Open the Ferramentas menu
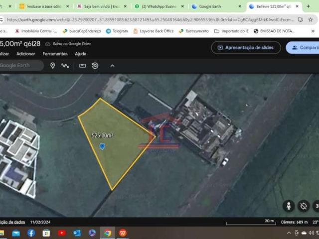The width and height of the screenshot is (319, 239). 55,54
